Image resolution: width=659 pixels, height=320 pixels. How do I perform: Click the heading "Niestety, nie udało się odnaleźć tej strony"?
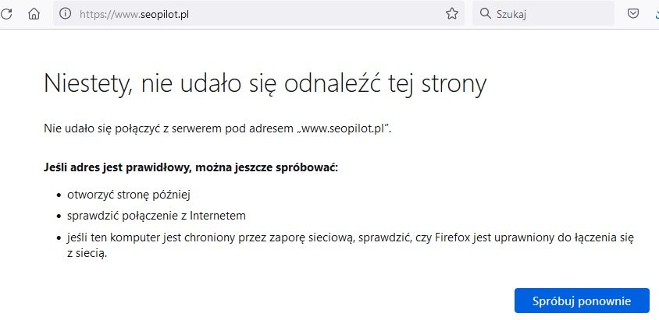coord(265,83)
